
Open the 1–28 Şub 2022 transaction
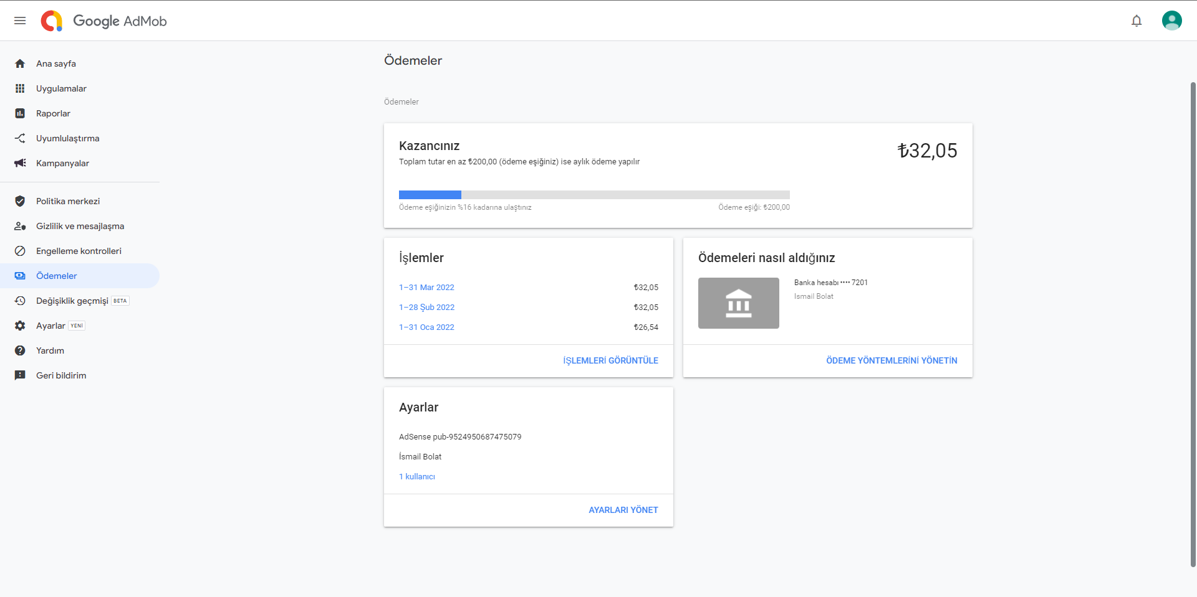[426, 308]
